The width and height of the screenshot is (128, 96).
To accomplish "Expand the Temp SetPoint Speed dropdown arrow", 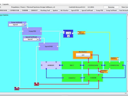I will click(x=23, y=25).
